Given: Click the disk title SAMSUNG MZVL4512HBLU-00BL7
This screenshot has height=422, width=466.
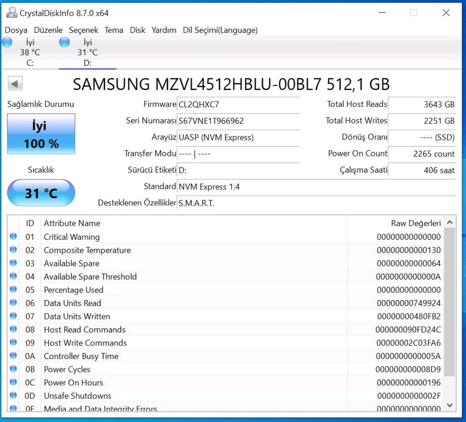Looking at the screenshot, I should 197,84.
